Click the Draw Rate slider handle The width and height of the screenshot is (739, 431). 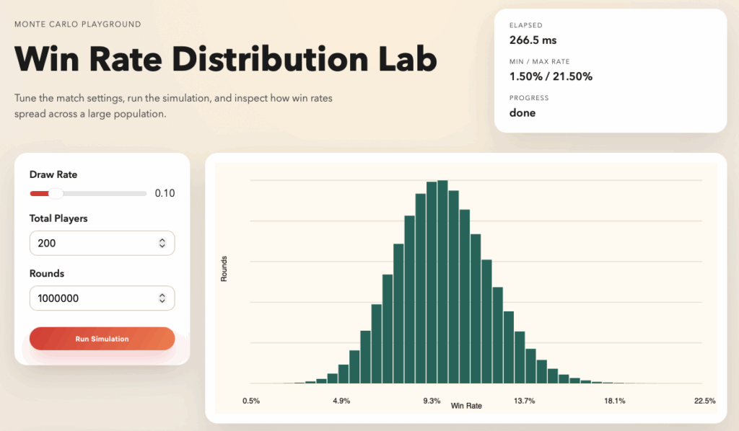click(56, 193)
